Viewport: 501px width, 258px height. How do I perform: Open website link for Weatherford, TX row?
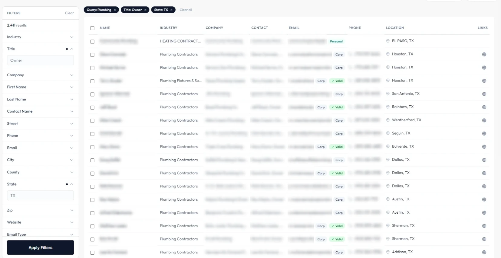click(484, 120)
